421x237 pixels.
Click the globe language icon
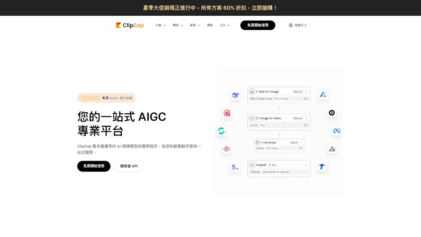290,25
